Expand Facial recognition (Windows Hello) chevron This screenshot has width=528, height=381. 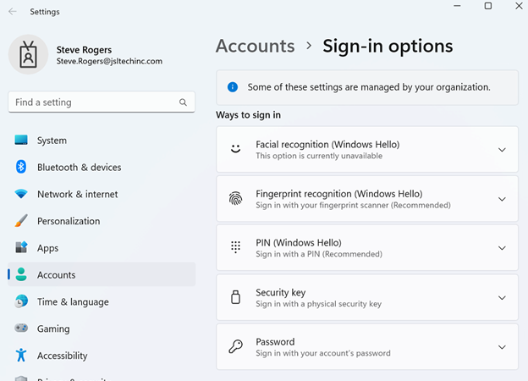[502, 150]
